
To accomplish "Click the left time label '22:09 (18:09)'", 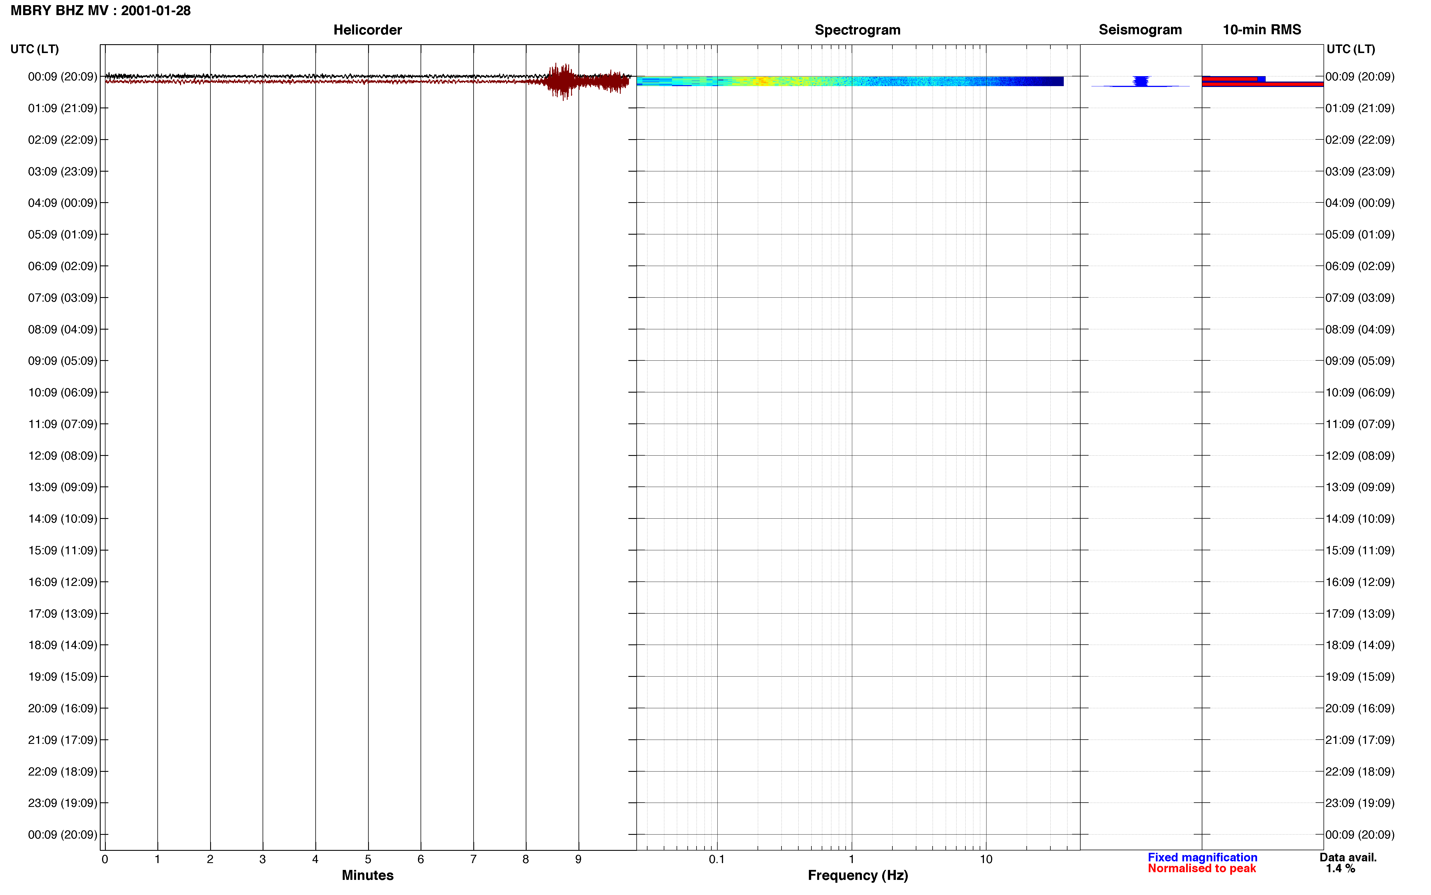I will (63, 771).
